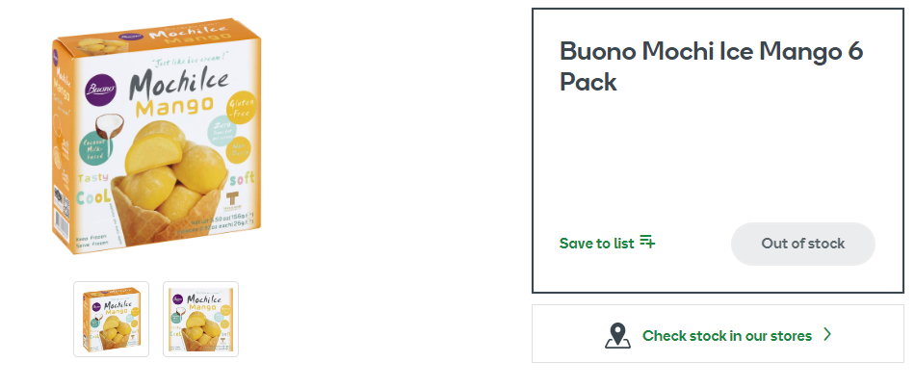
Task: Click the right chevron after Check stock
Action: pyautogui.click(x=827, y=334)
